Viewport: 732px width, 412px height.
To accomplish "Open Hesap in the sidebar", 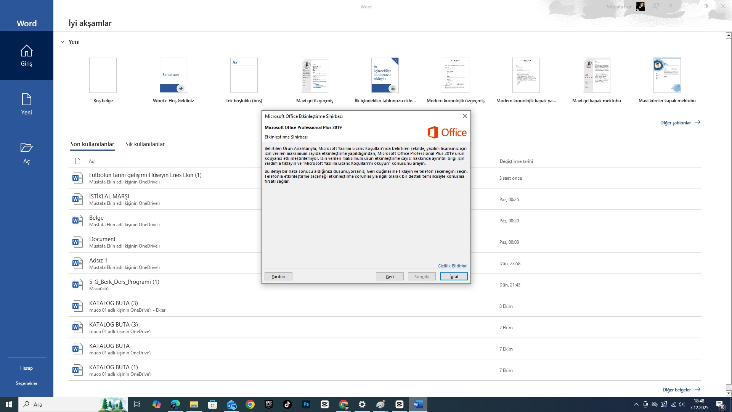I will coord(26,368).
